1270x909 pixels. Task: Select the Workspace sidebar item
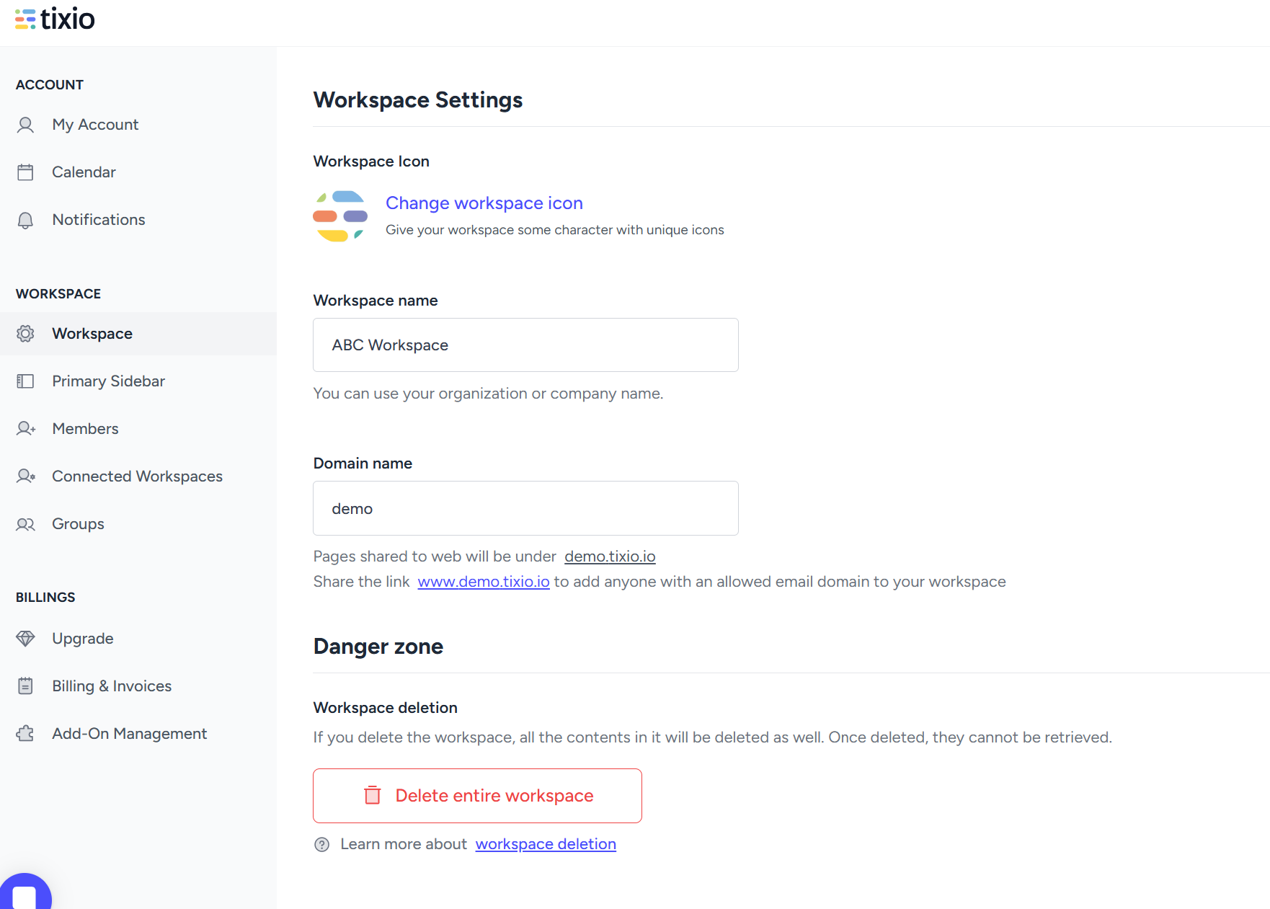[92, 334]
